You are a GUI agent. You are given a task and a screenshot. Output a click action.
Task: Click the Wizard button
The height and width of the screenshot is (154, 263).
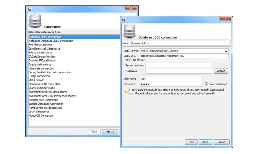point(221,71)
